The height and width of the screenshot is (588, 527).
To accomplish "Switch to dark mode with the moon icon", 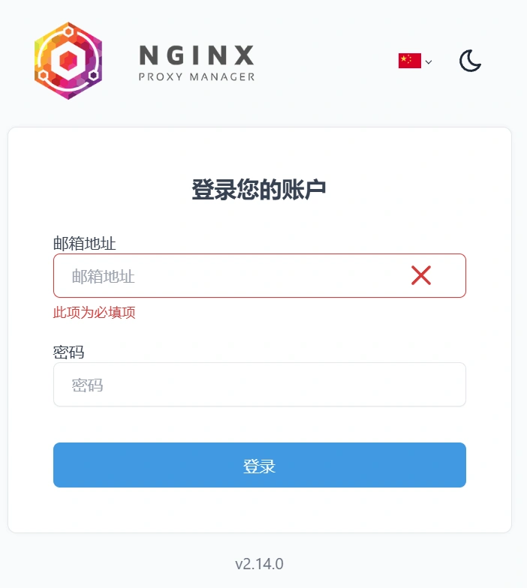I will pyautogui.click(x=470, y=60).
